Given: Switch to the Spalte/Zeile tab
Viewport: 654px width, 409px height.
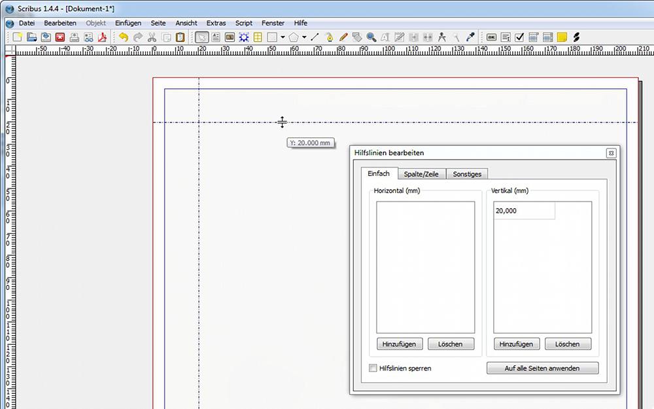Looking at the screenshot, I should coord(421,174).
